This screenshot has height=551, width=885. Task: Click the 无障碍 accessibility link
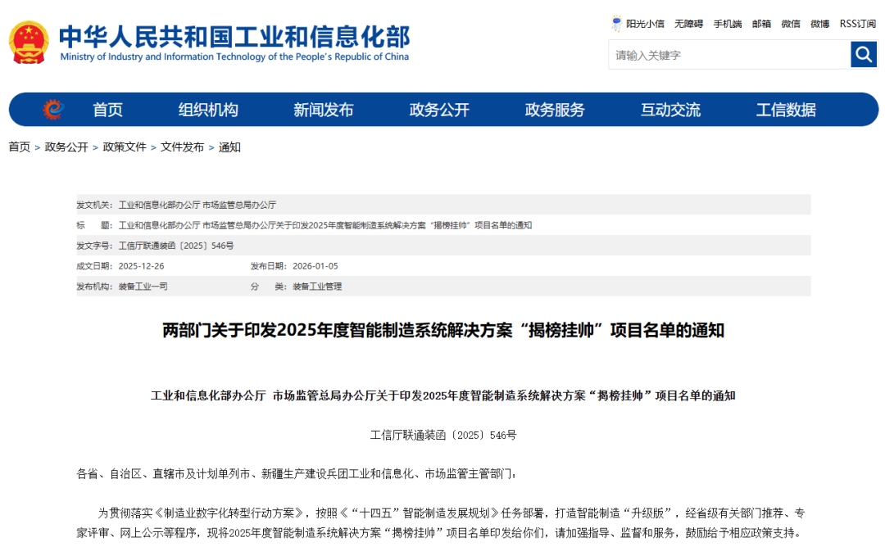(x=688, y=24)
